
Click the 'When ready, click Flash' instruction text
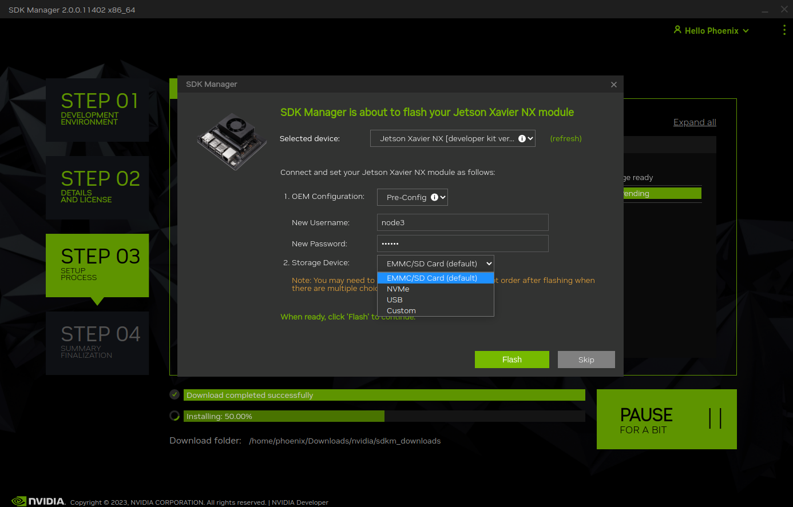348,317
